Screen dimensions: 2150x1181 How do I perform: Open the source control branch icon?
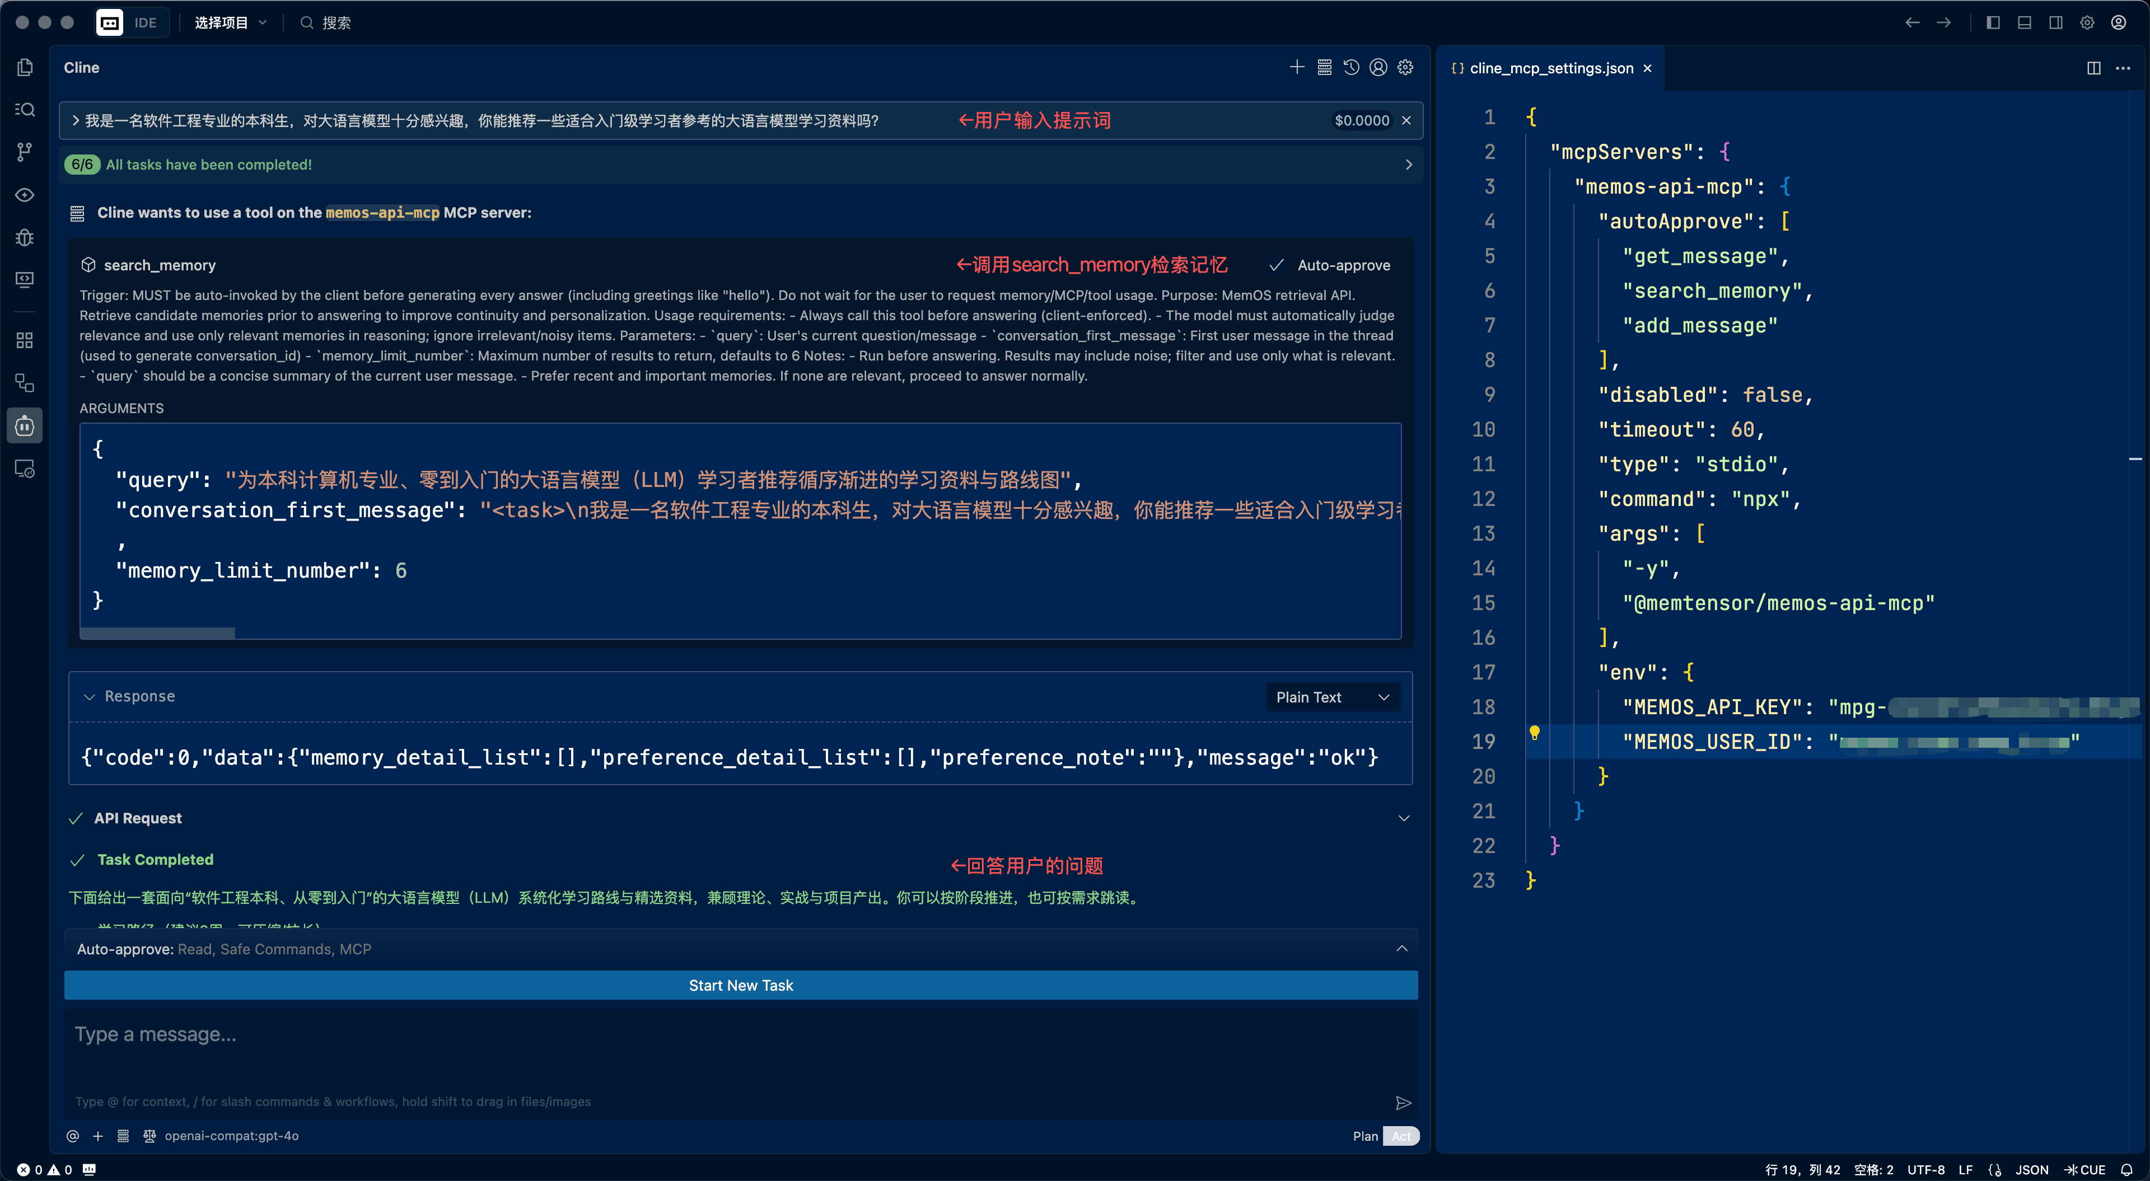(25, 151)
